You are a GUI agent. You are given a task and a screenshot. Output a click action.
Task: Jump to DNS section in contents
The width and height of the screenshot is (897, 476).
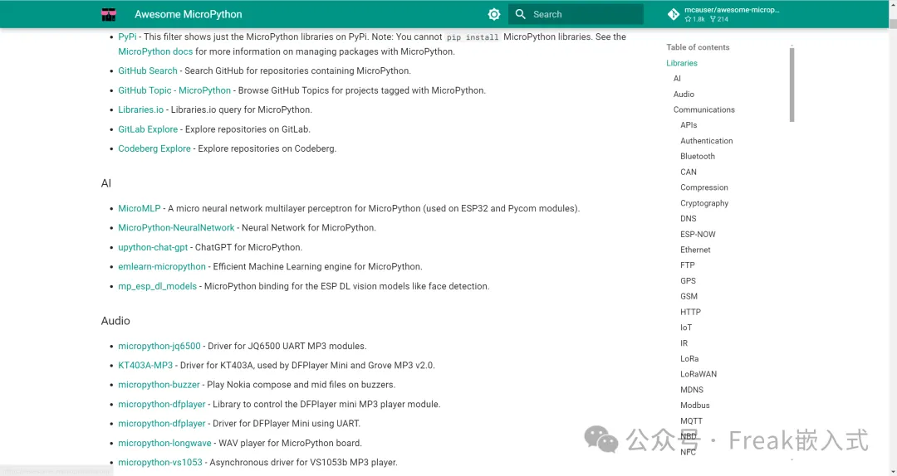coord(689,219)
